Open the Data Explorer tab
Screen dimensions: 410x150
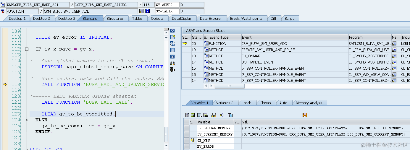(x=211, y=18)
